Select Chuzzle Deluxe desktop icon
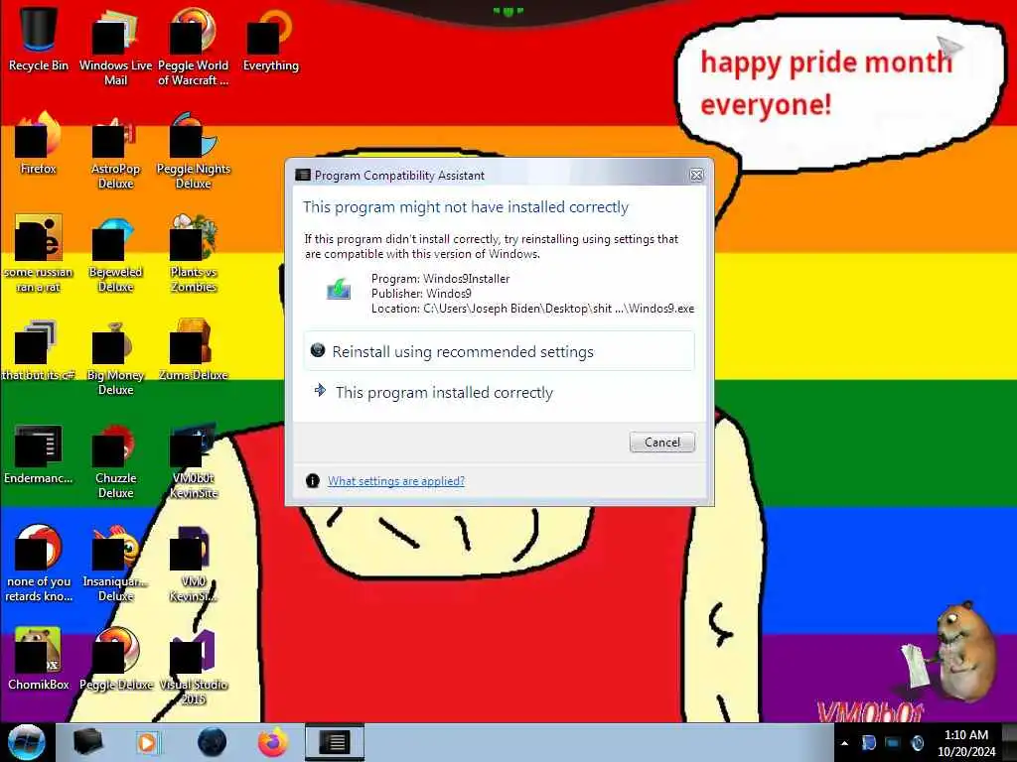Image resolution: width=1017 pixels, height=762 pixels. [x=115, y=460]
